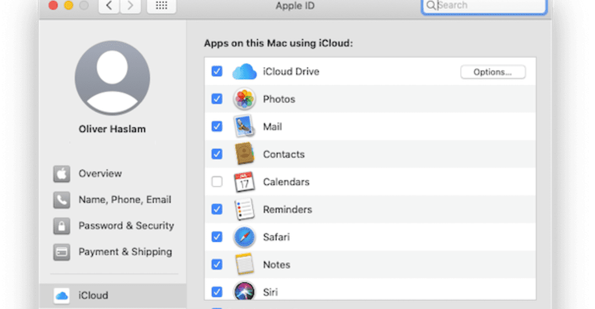Click the search magnifier icon
Screen dimensions: 595x309
431,5
